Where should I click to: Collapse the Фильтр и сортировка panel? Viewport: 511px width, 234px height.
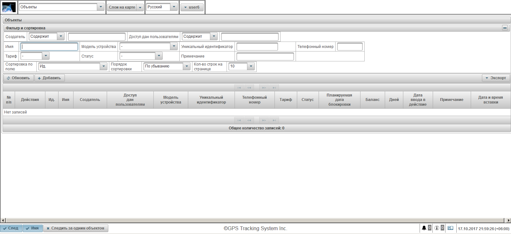point(505,28)
